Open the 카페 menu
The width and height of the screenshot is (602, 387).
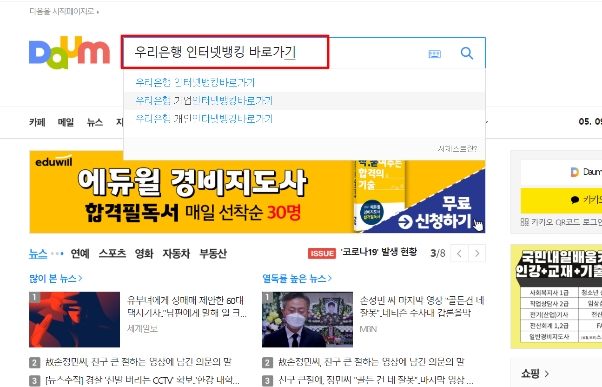click(37, 122)
